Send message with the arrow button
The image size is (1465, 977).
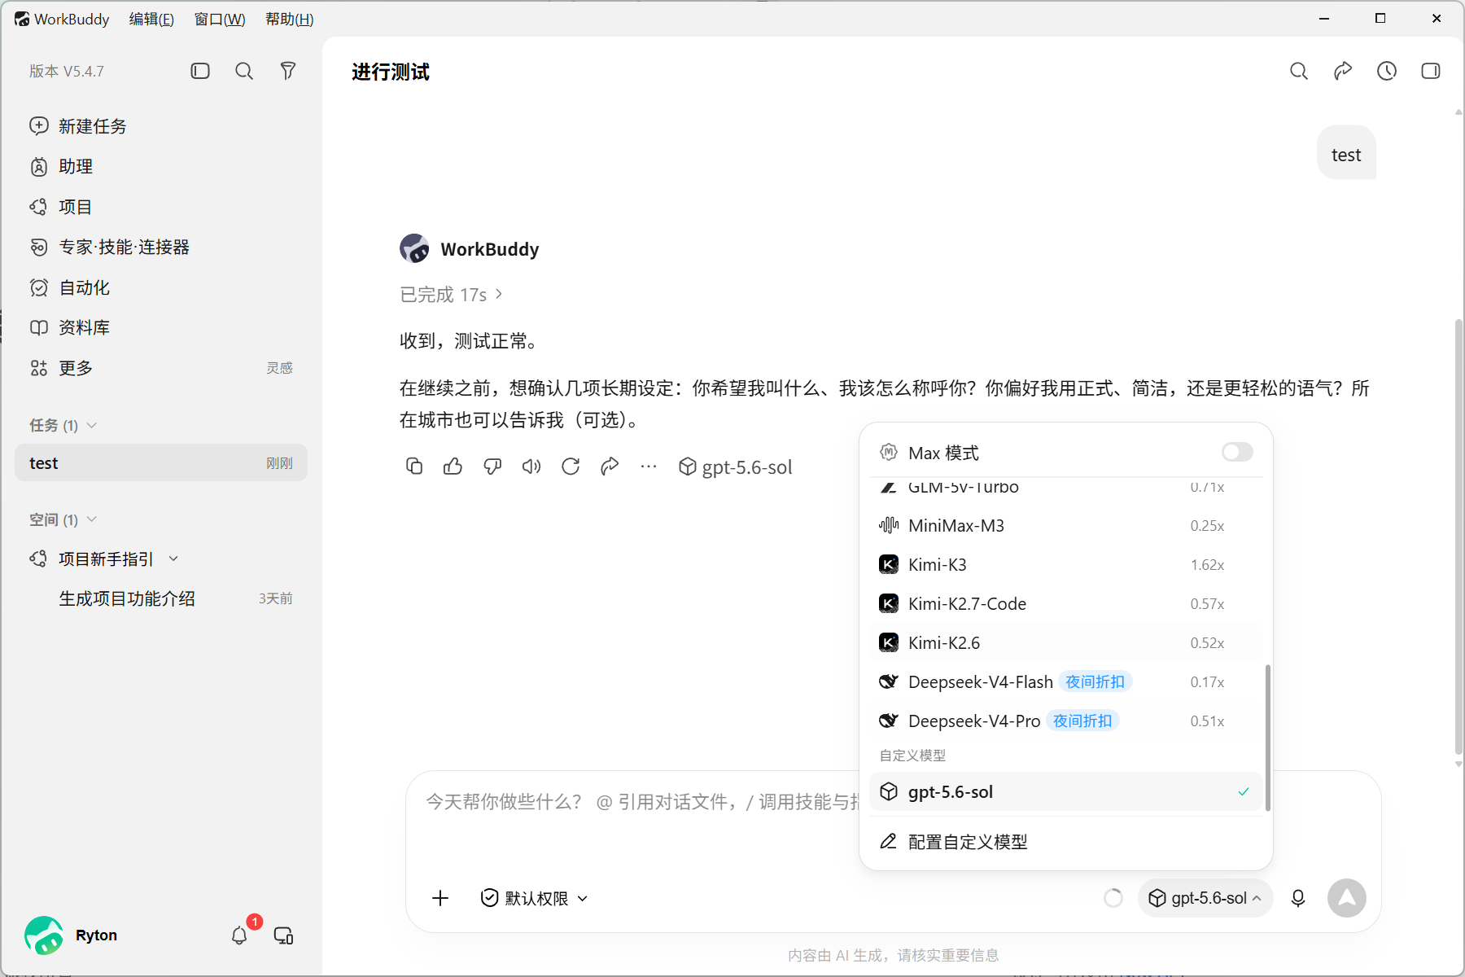(1347, 898)
